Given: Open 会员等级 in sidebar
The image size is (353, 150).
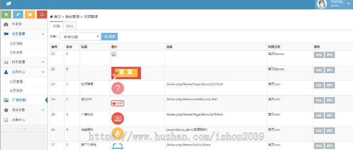Looking at the screenshot, I should pyautogui.click(x=16, y=90).
